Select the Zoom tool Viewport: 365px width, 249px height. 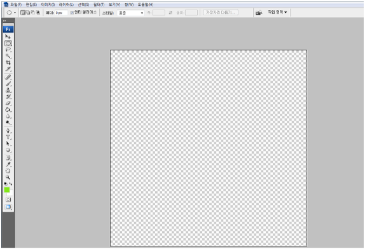[x=8, y=177]
